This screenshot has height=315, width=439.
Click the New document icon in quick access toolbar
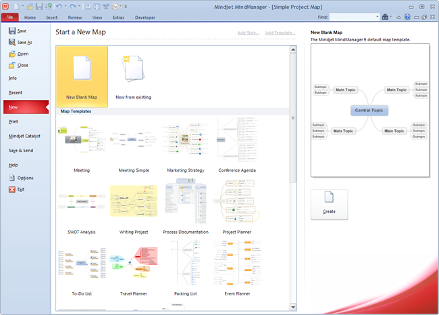point(16,6)
